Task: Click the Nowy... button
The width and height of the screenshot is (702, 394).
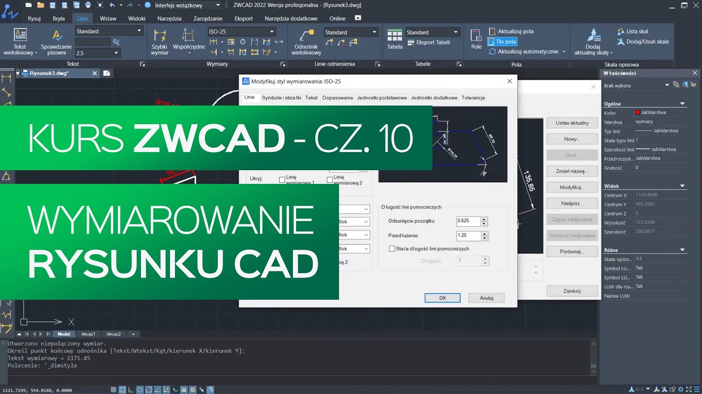Action: click(x=572, y=139)
